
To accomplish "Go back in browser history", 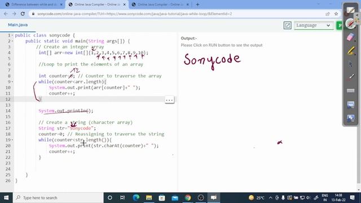I will [x=6, y=14].
